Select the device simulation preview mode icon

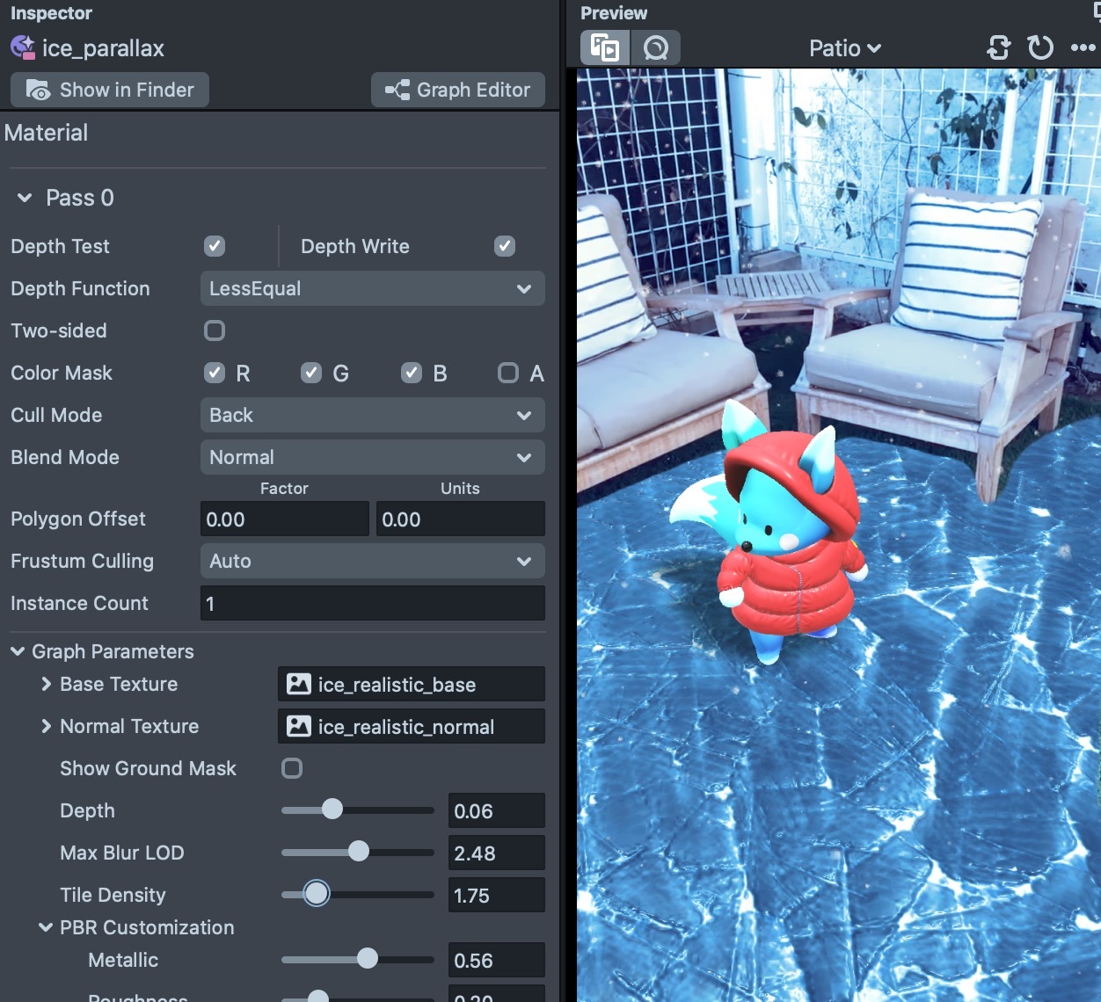tap(605, 47)
